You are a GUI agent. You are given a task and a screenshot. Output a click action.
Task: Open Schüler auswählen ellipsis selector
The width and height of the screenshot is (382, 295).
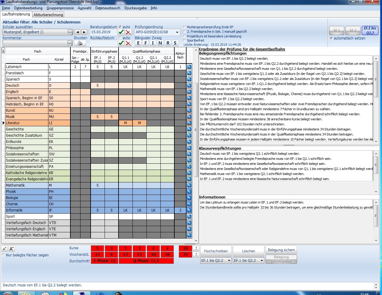pyautogui.click(x=70, y=32)
